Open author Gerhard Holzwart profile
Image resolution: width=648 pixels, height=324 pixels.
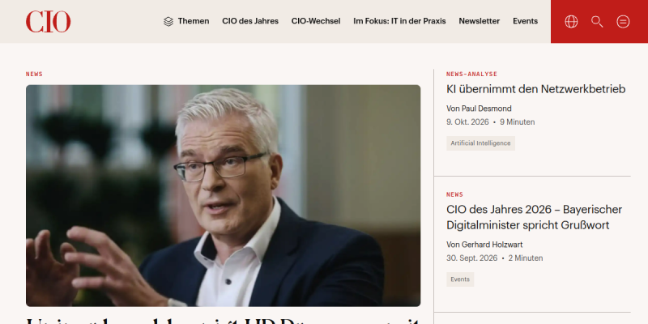[492, 245]
